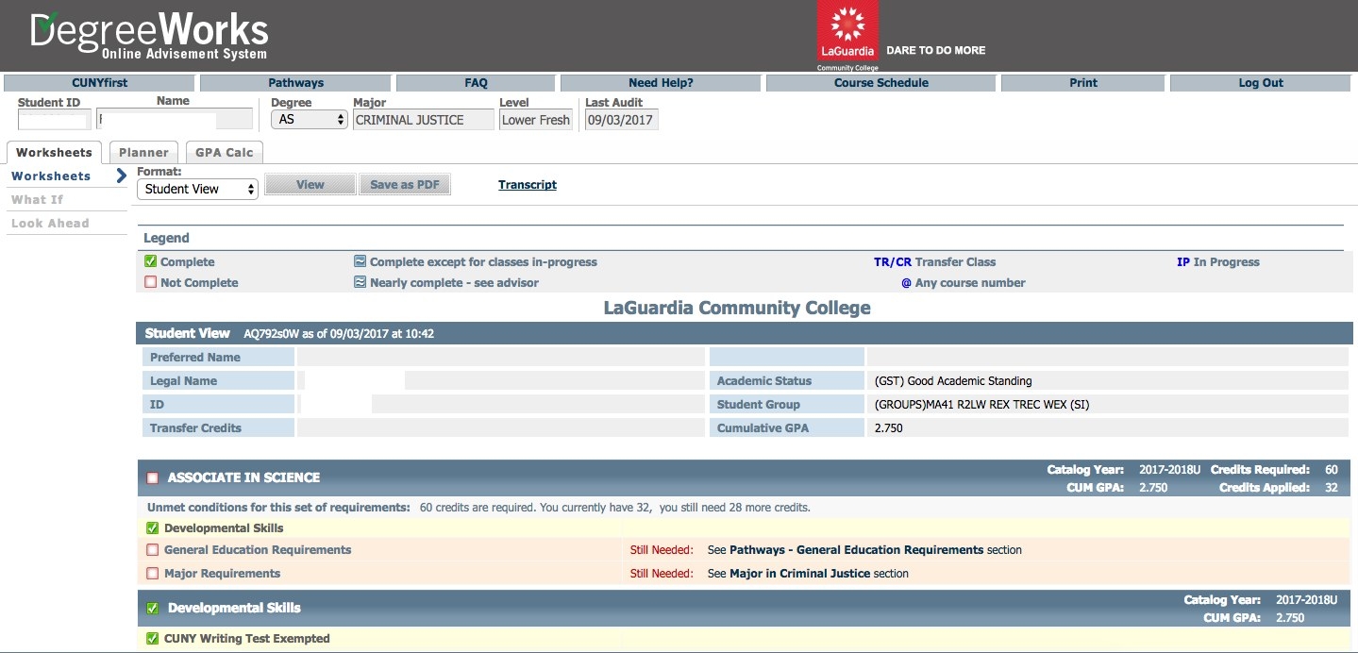Open the Transcript link
Screen dimensions: 1358x653
528,185
